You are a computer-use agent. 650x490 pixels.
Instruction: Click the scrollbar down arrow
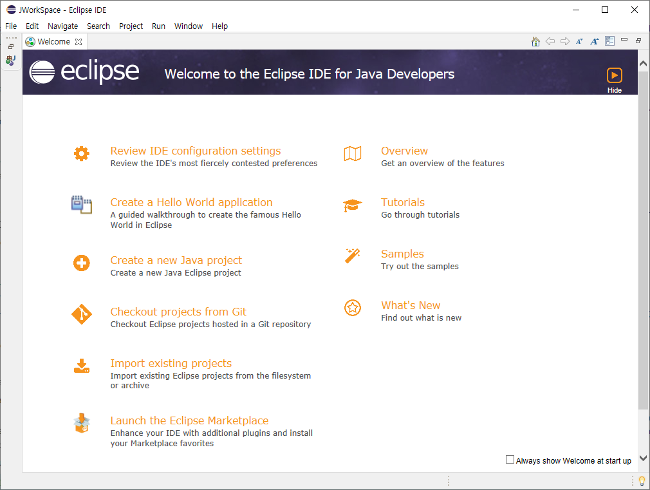tap(644, 458)
